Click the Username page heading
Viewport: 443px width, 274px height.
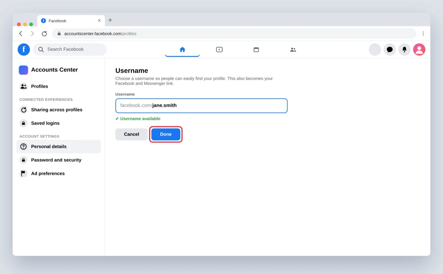click(132, 70)
